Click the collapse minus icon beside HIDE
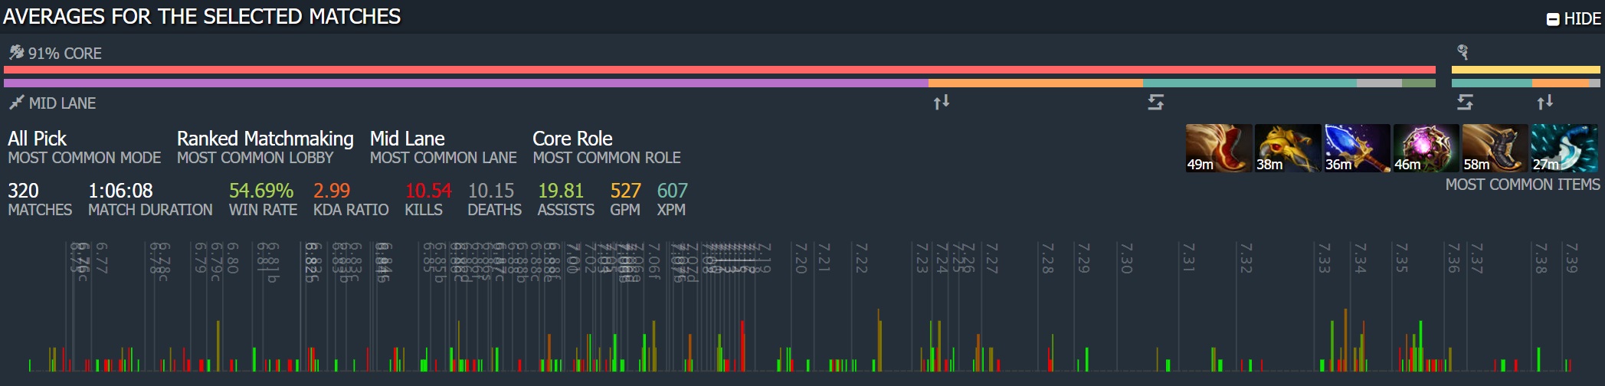The image size is (1605, 386). pos(1553,19)
